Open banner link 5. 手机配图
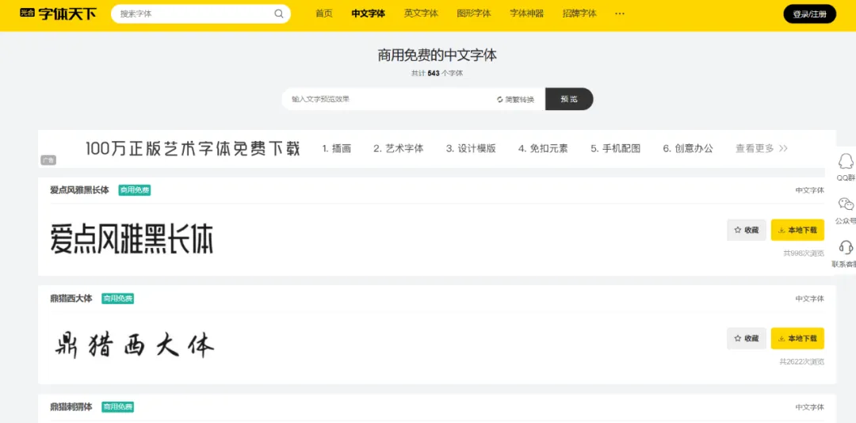Viewport: 856px width, 423px height. [x=615, y=148]
